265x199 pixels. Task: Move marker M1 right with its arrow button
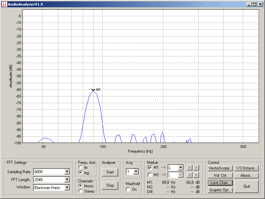tap(196, 168)
